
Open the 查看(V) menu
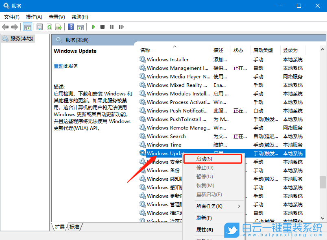tap(57, 17)
